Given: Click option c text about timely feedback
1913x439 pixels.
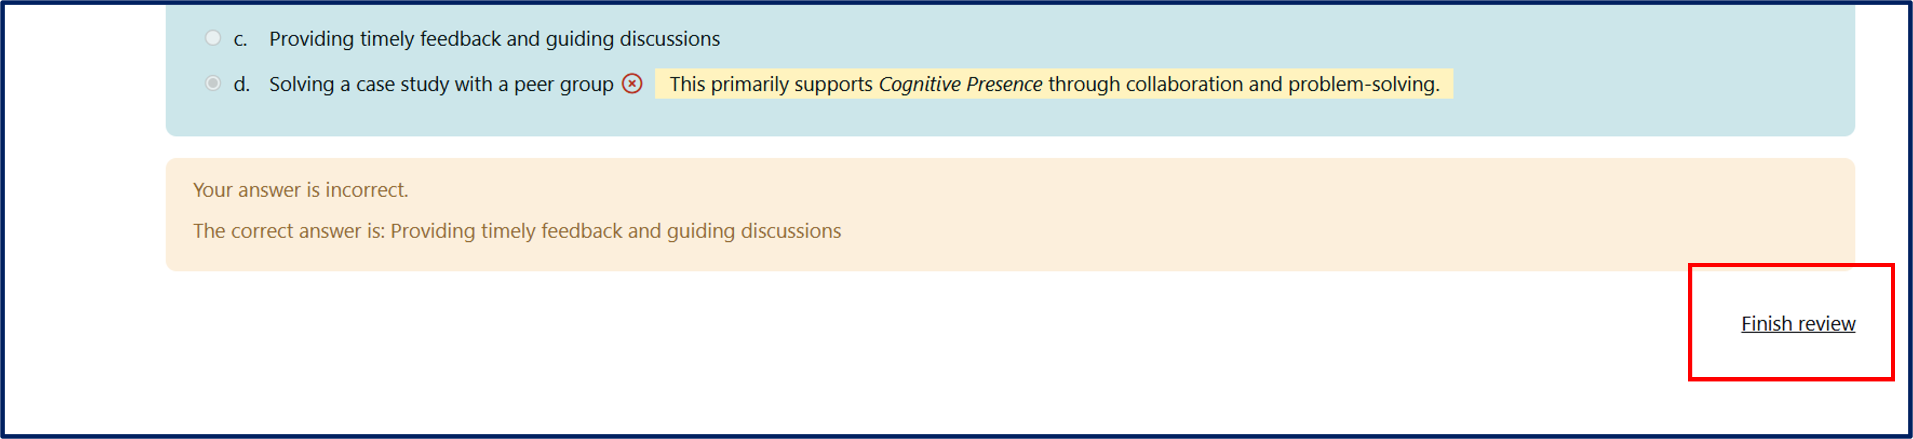Looking at the screenshot, I should (x=494, y=38).
